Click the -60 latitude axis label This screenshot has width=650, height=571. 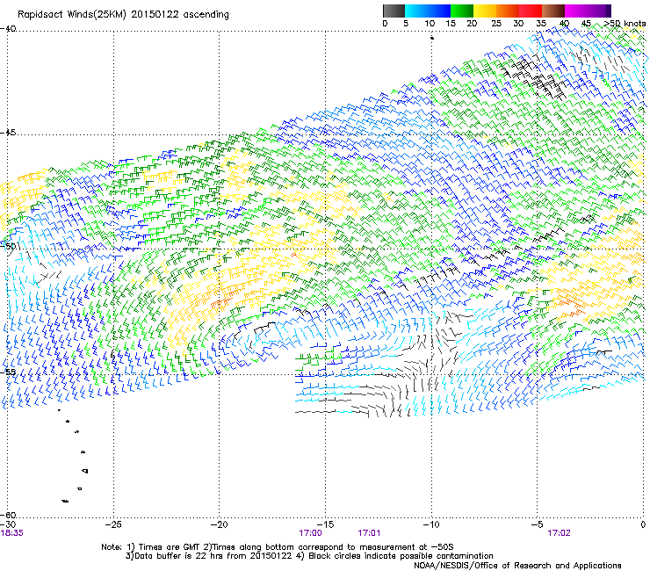8,515
